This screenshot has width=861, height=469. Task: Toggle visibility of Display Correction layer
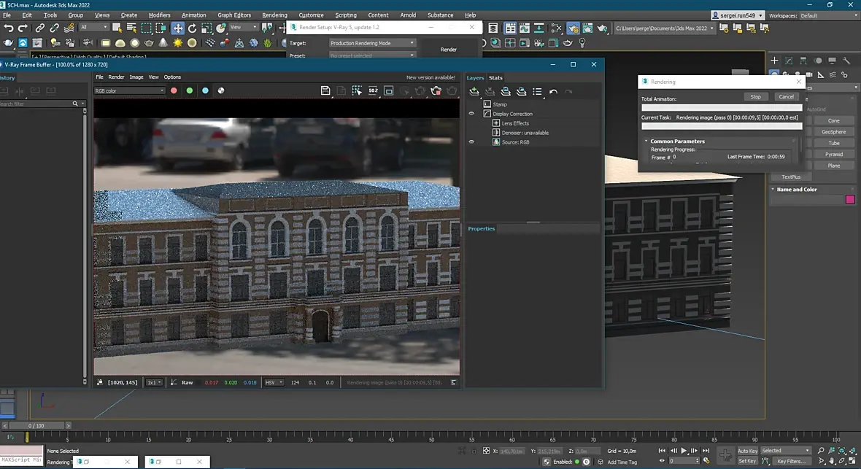click(x=471, y=114)
